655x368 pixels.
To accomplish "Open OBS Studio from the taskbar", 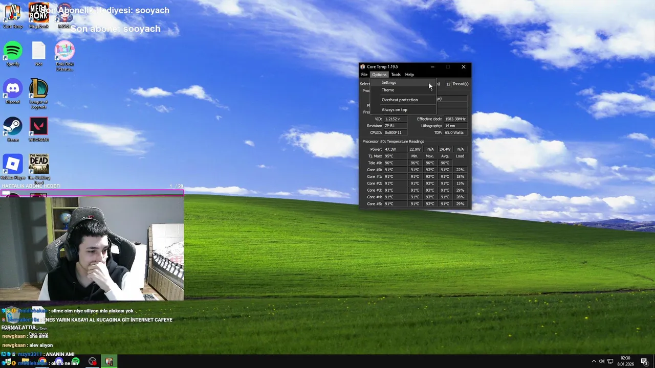I will tap(92, 361).
